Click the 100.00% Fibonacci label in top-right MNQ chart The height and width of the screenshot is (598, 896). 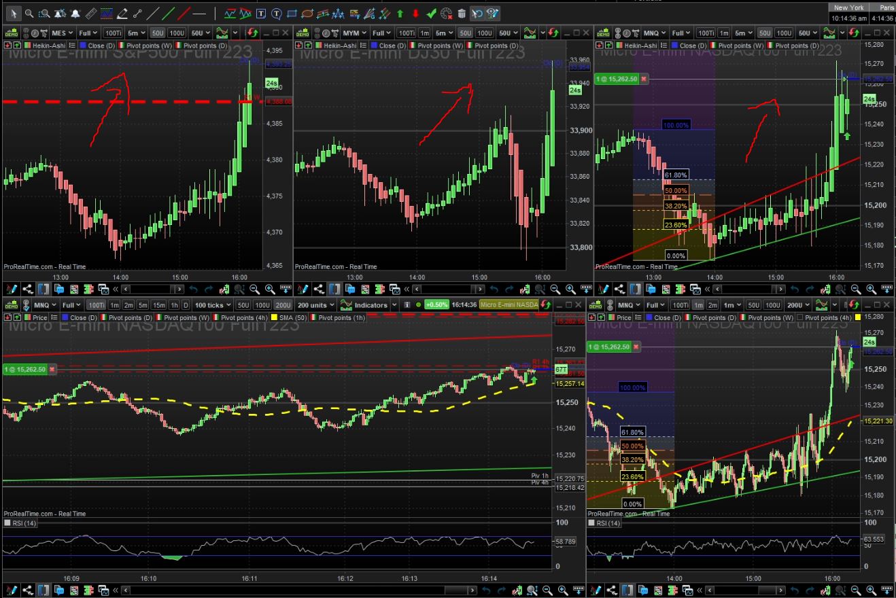point(676,125)
